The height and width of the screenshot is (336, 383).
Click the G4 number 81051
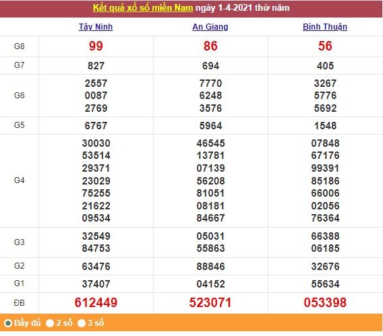click(x=210, y=193)
